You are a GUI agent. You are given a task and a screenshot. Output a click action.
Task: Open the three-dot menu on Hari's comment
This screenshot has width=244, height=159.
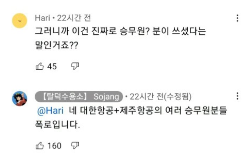237,18
